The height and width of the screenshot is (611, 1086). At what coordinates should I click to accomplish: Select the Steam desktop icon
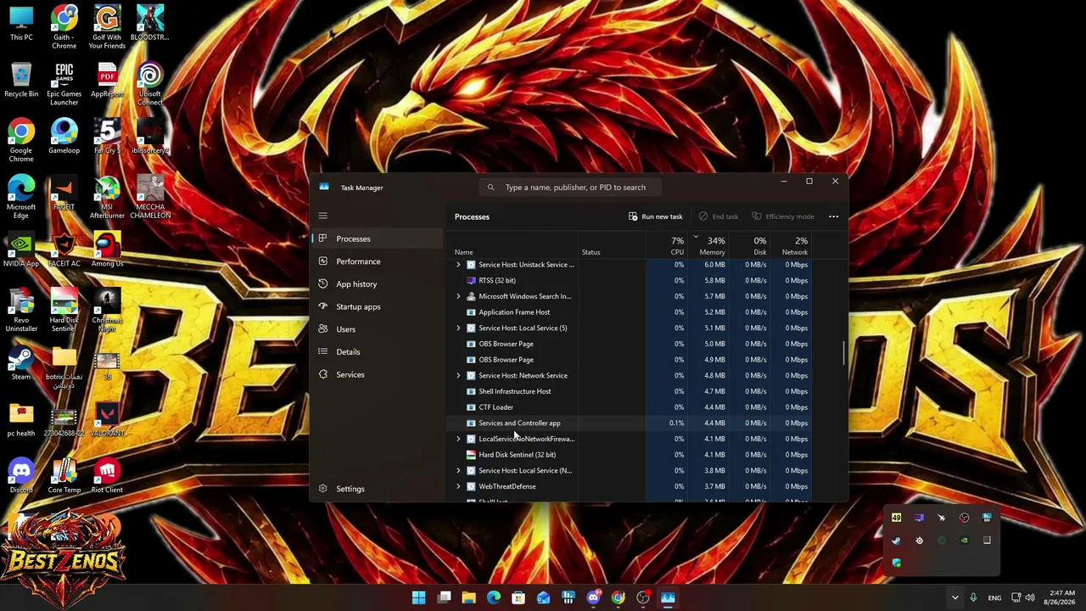coord(21,364)
